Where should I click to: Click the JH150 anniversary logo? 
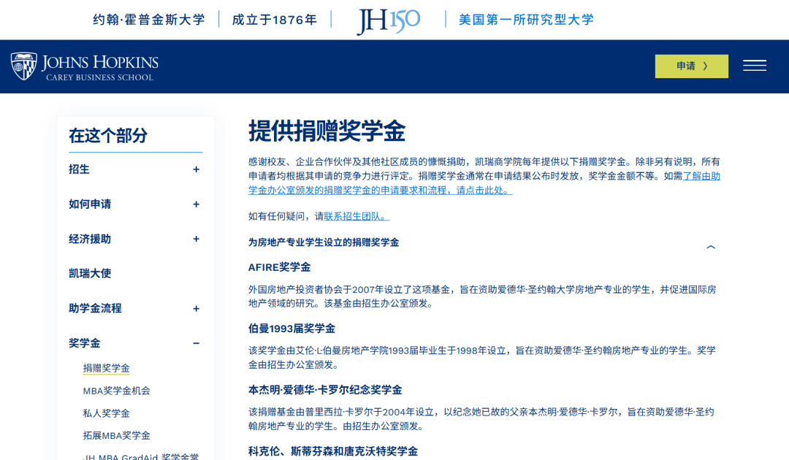388,20
